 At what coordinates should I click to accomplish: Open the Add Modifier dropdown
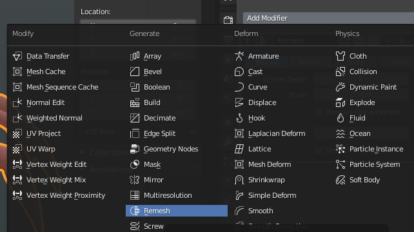[328, 18]
